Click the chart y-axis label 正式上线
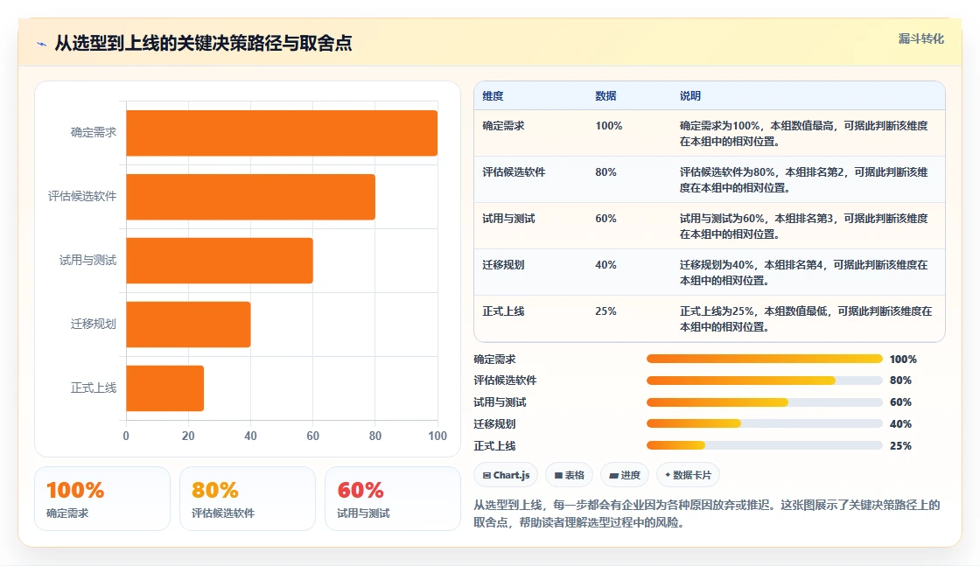This screenshot has width=980, height=566. tap(93, 388)
